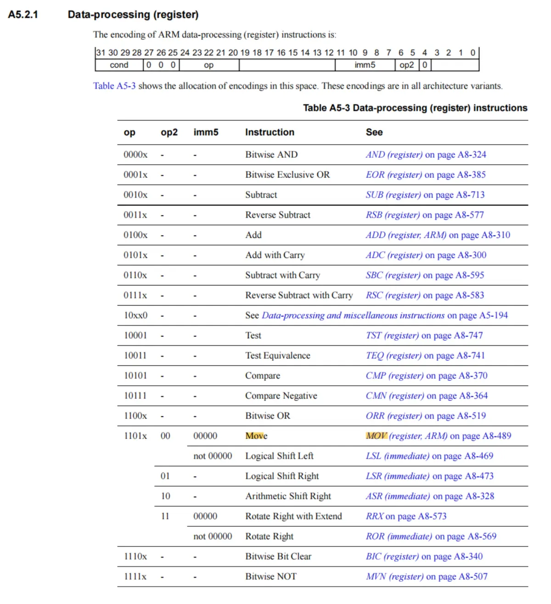
Task: Follow Data-processing and miscellaneous instructions link
Action: [385, 316]
